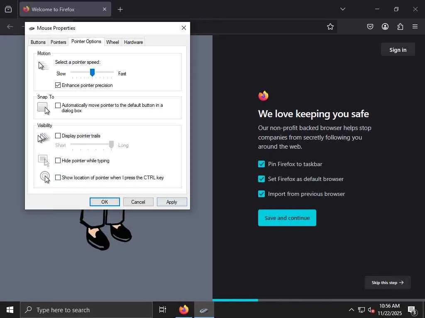Open Task View from the taskbar
The width and height of the screenshot is (425, 318).
click(163, 310)
